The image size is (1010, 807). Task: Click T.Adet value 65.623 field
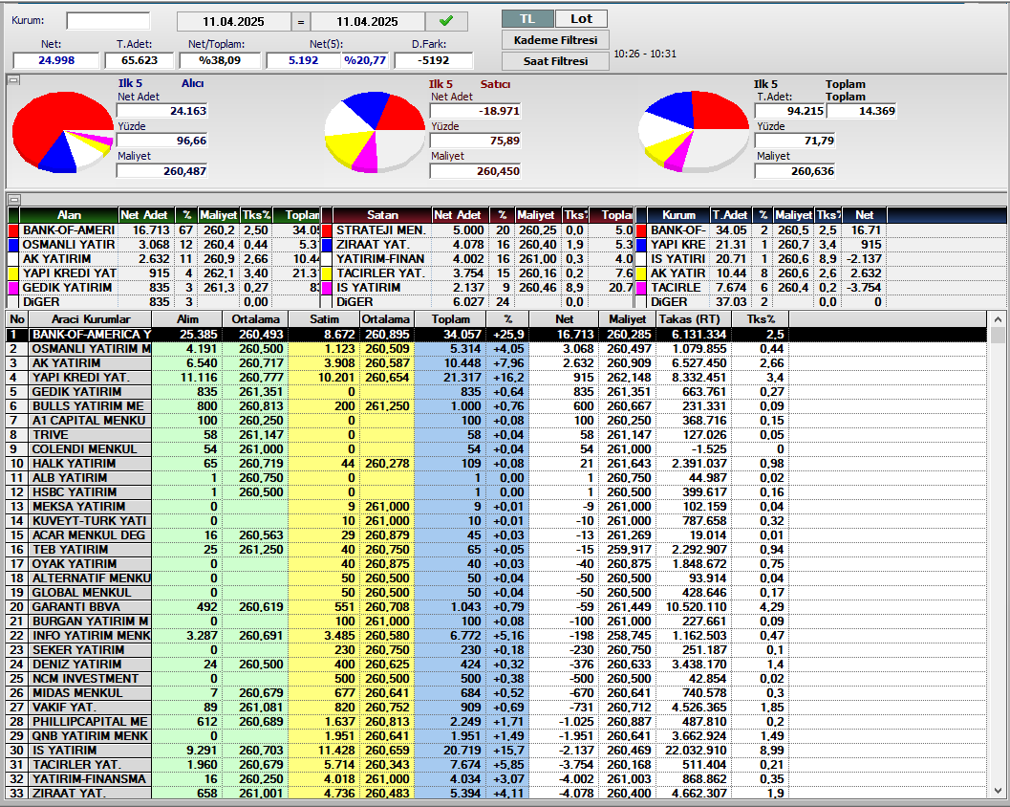click(x=140, y=60)
